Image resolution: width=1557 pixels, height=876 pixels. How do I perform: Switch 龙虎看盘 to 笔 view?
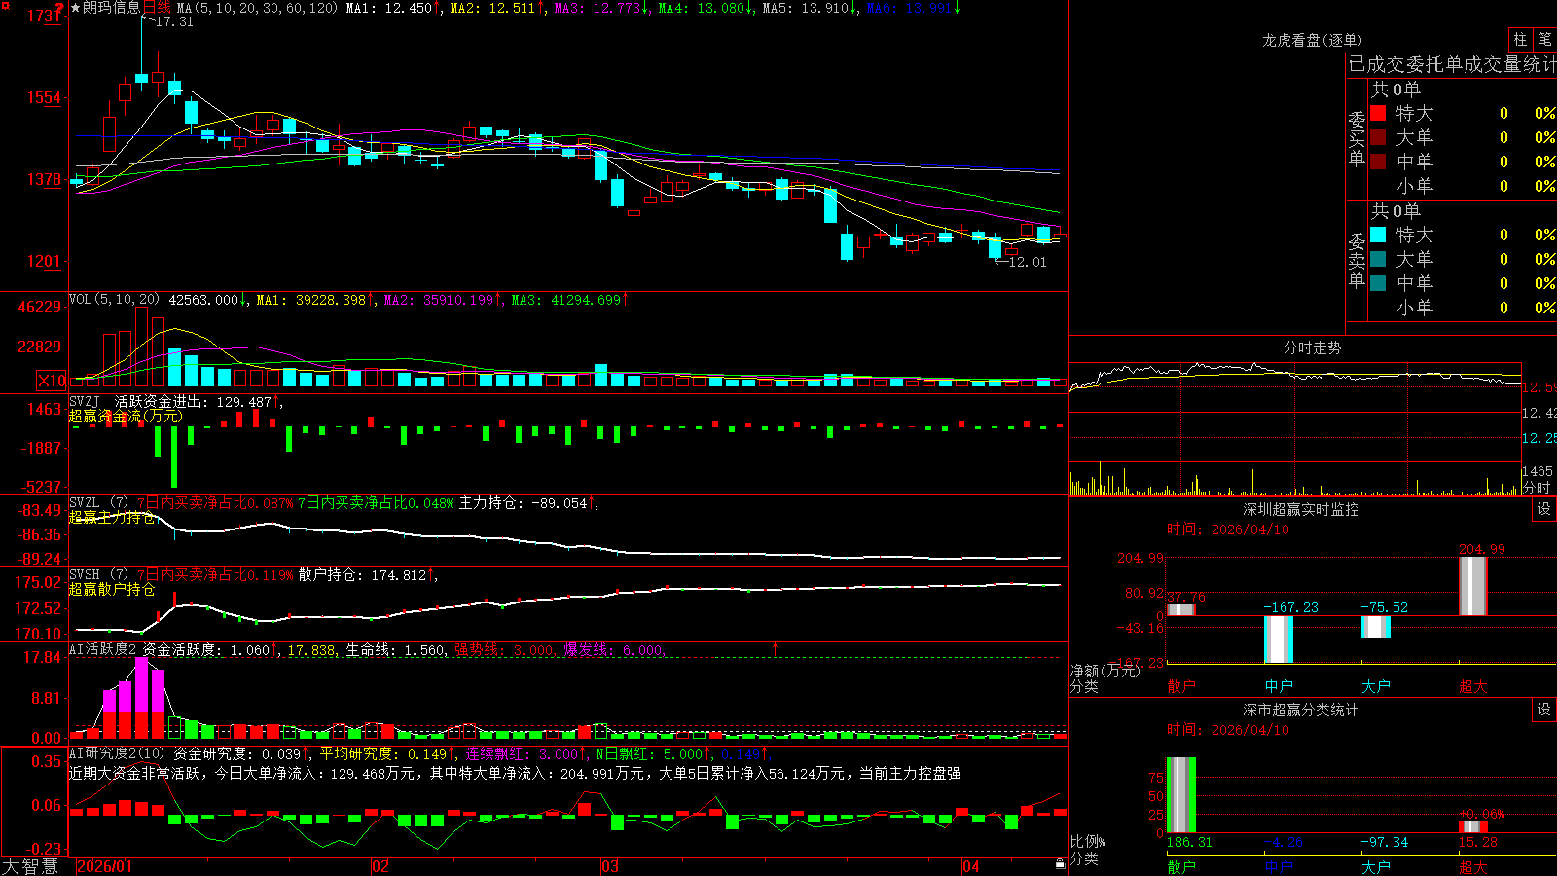click(x=1544, y=39)
